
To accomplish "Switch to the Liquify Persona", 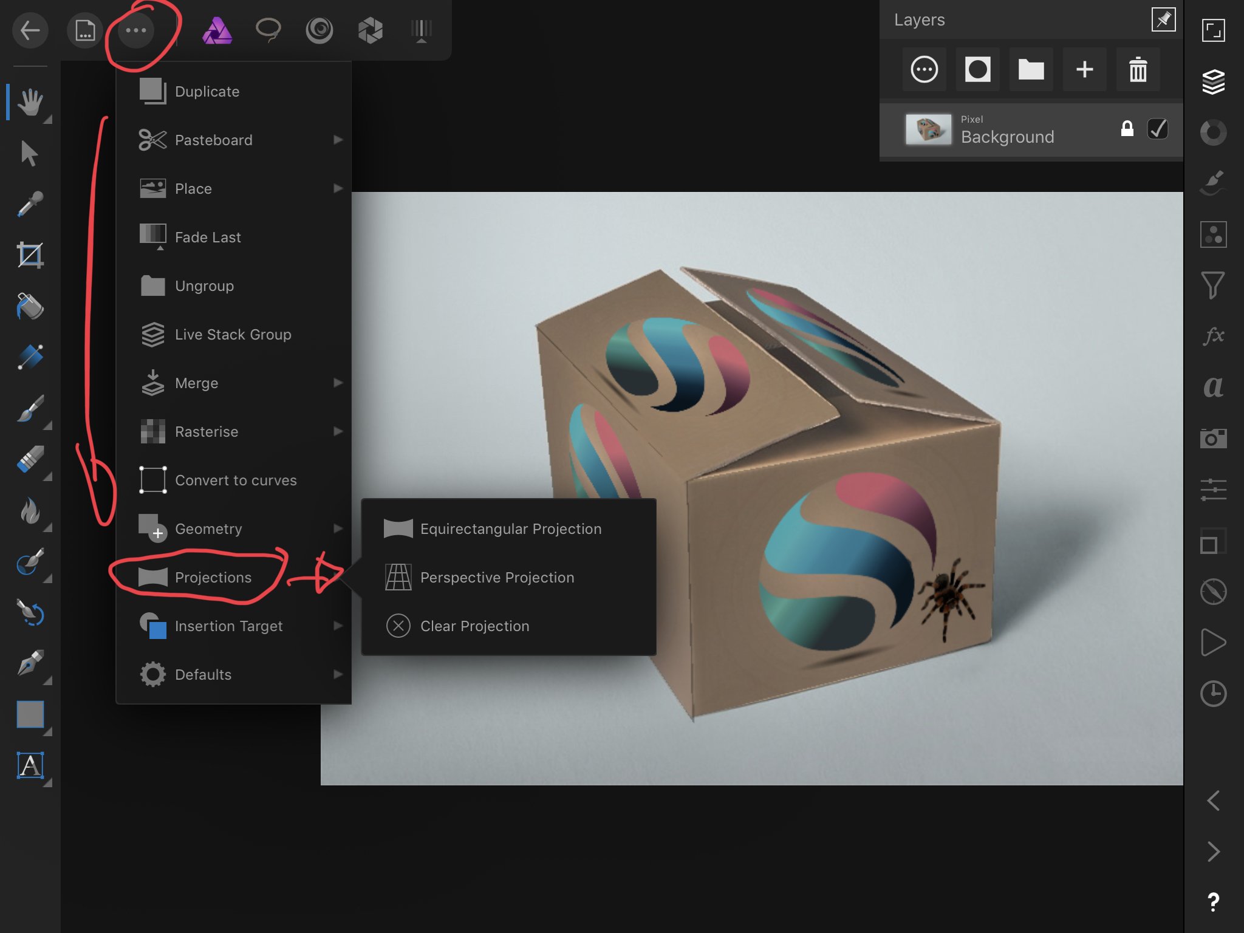I will coord(320,30).
